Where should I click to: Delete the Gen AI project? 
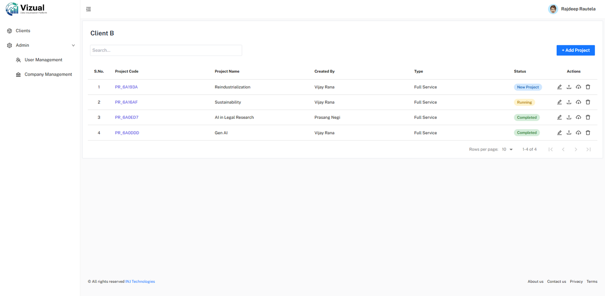(588, 133)
